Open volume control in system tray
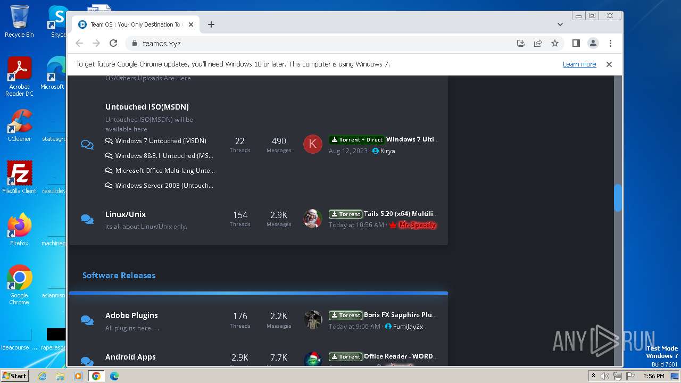The width and height of the screenshot is (681, 383). 605,376
